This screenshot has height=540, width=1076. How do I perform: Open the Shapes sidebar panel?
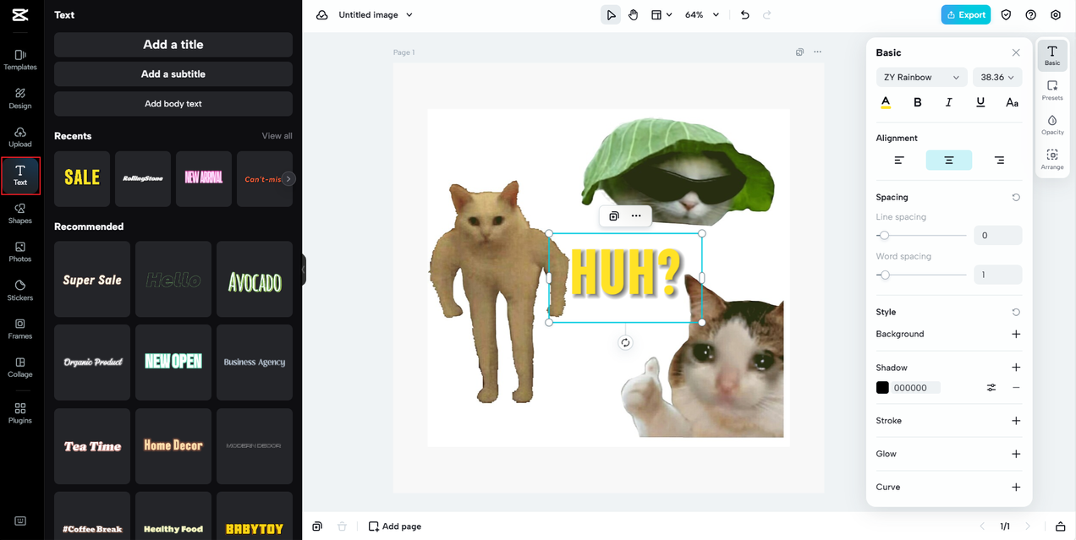click(20, 213)
